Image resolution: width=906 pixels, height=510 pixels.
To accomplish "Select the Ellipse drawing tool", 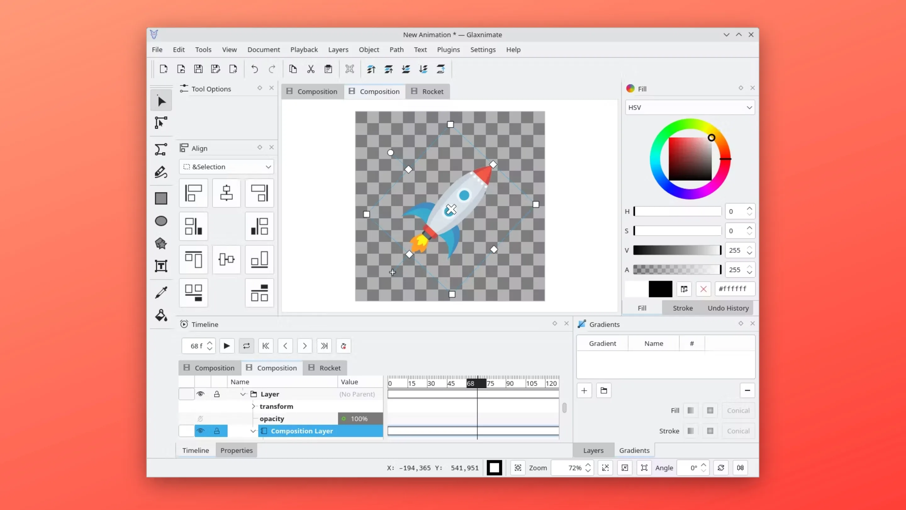I will click(161, 221).
